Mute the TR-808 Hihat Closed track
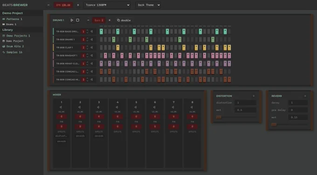The height and width of the screenshot is (175, 317). click(92, 64)
